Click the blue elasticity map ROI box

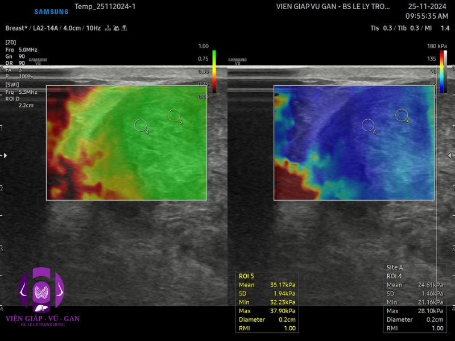pyautogui.click(x=354, y=143)
